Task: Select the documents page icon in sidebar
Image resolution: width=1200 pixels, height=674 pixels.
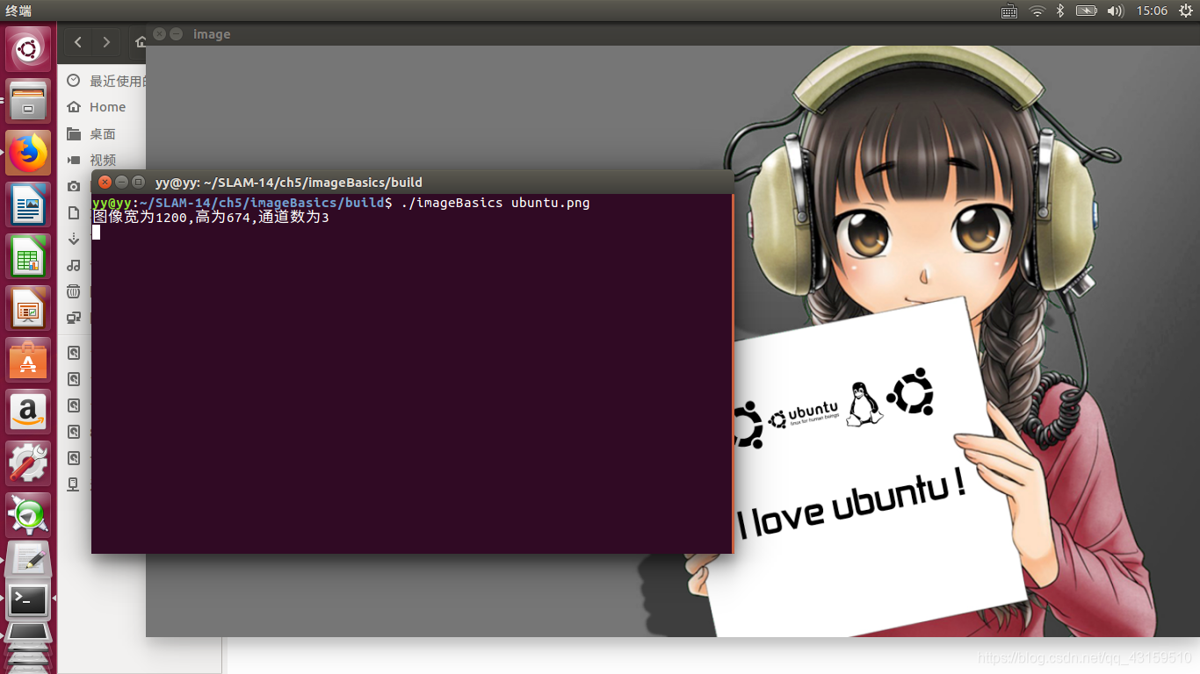Action: click(x=74, y=212)
